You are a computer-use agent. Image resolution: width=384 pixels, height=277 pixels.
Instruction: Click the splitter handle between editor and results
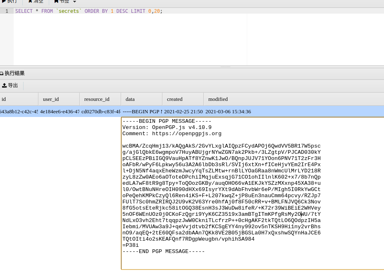225,67
